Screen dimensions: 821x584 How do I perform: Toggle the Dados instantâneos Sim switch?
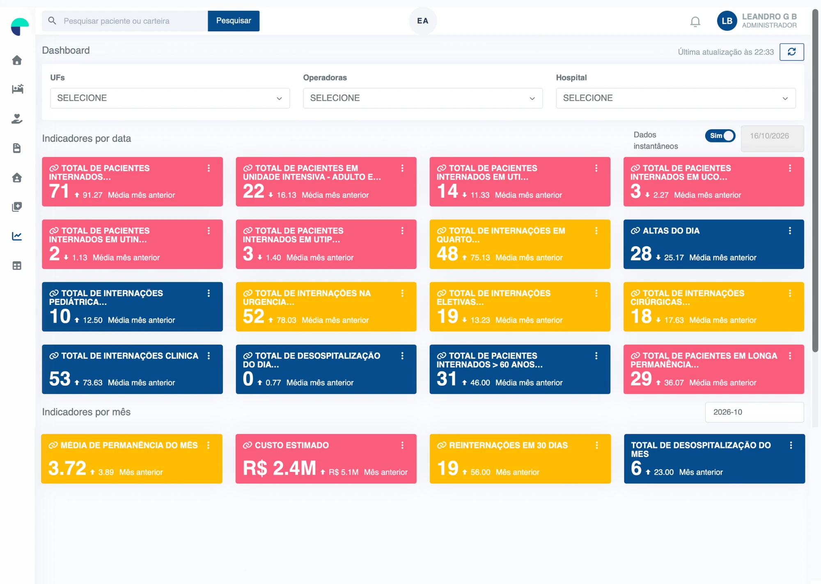pyautogui.click(x=720, y=136)
